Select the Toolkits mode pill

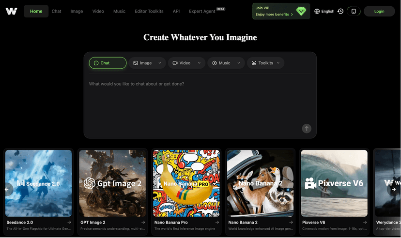pos(265,63)
